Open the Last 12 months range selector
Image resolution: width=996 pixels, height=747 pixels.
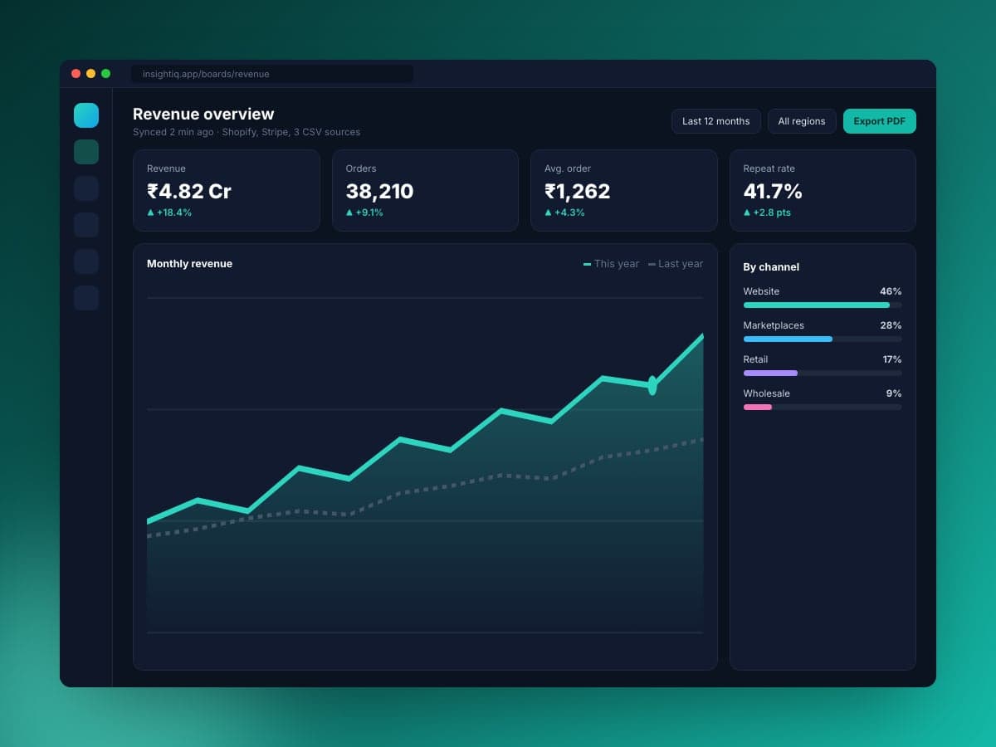click(716, 121)
